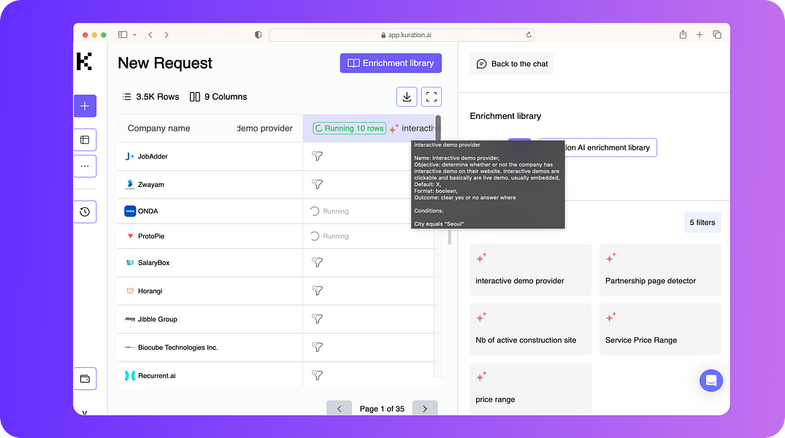Click the Running status in the ONDA row
The height and width of the screenshot is (438, 785).
pos(329,211)
